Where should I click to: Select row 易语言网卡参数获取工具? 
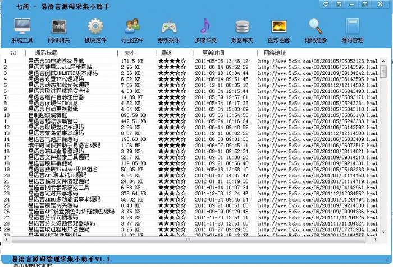[x=191, y=188]
